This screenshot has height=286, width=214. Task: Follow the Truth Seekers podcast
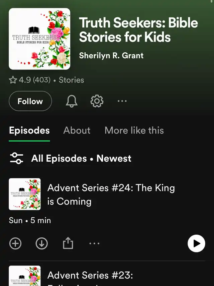(x=30, y=101)
